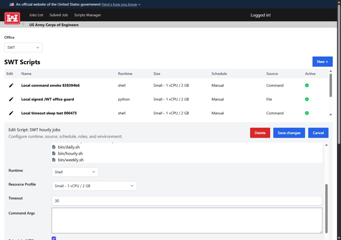Cancel editing the script
Image resolution: width=341 pixels, height=240 pixels.
(318, 133)
